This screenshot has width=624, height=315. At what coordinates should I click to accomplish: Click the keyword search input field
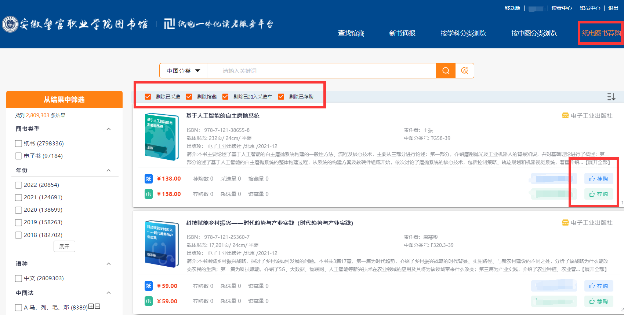pos(321,71)
